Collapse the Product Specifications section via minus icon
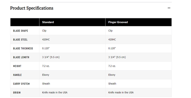The height and width of the screenshot is (98, 191). pos(169,8)
